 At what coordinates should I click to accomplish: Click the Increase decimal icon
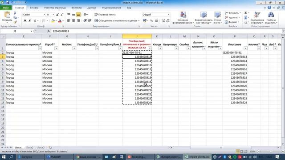click(x=163, y=21)
